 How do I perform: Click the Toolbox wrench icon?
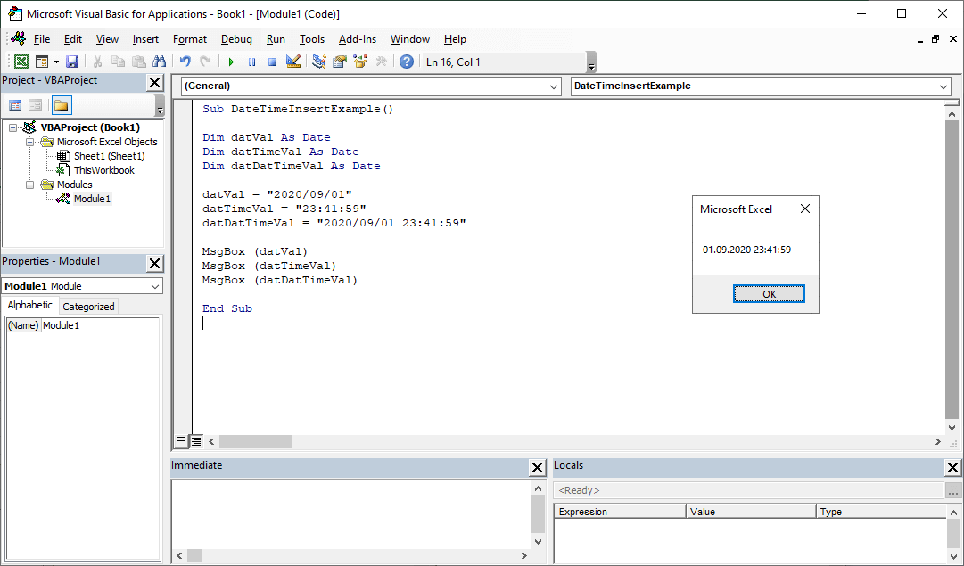pos(381,62)
